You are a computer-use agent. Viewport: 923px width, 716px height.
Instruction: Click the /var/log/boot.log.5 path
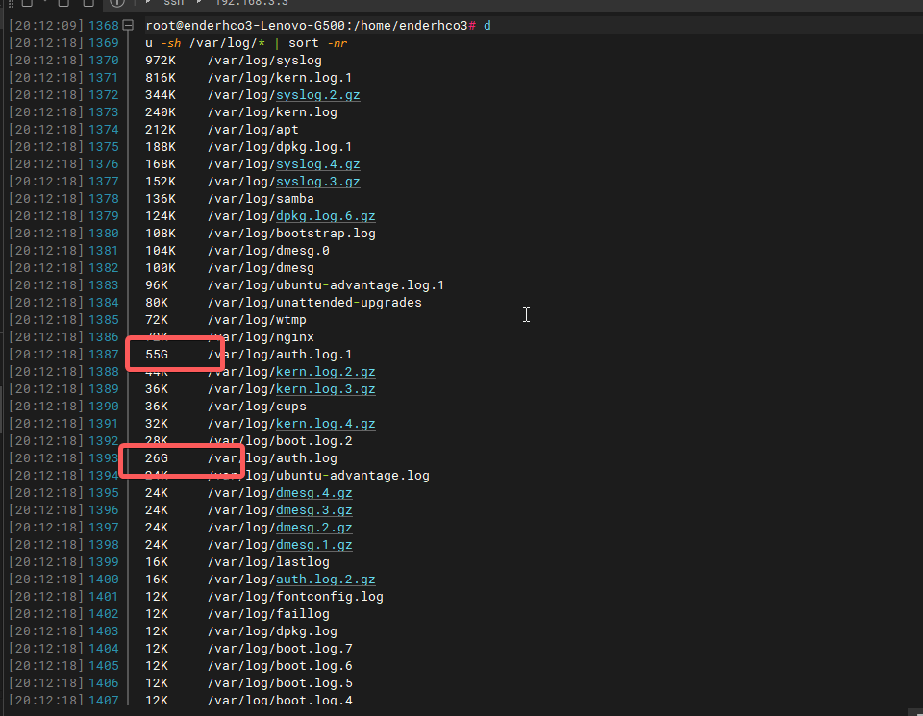tap(280, 683)
